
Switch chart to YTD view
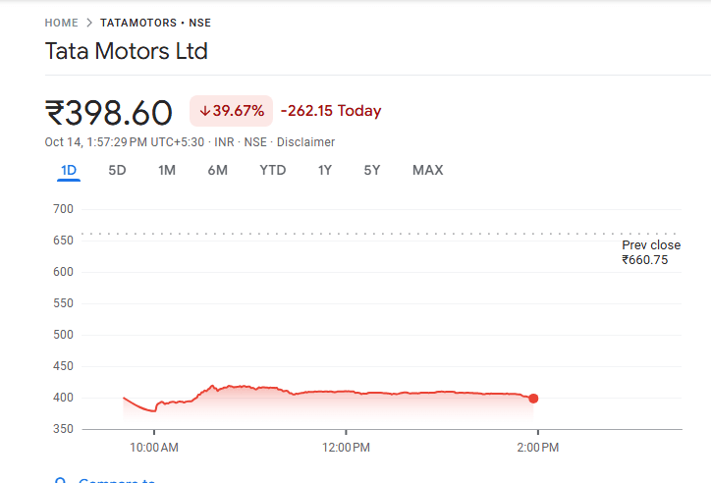coord(272,170)
